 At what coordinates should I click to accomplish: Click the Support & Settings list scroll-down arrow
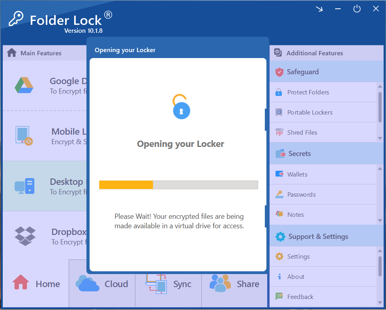click(380, 303)
